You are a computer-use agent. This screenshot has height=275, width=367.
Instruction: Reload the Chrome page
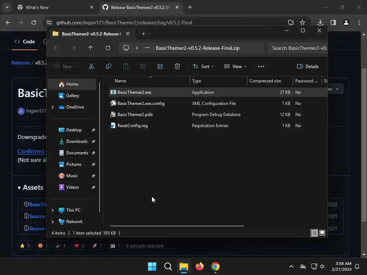[x=34, y=23]
